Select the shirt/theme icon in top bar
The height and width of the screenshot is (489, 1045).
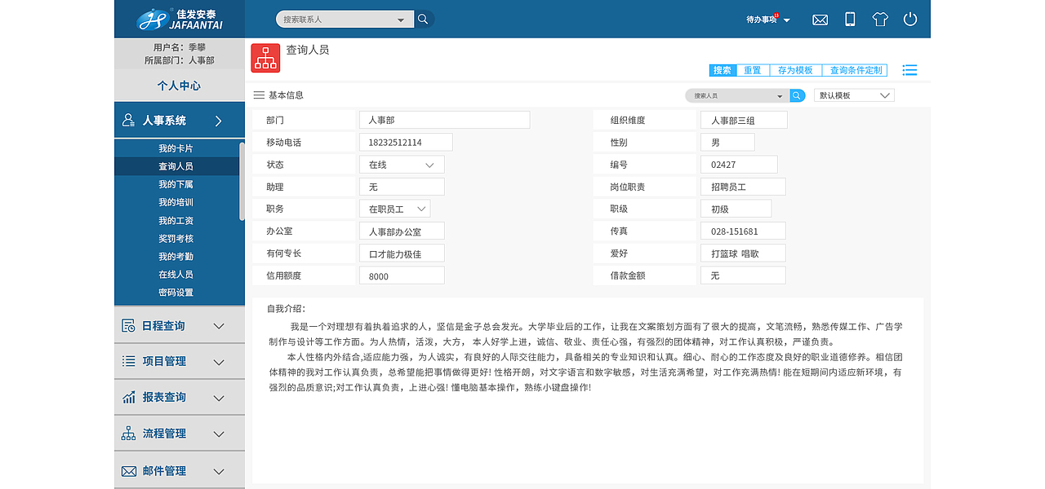coord(879,19)
